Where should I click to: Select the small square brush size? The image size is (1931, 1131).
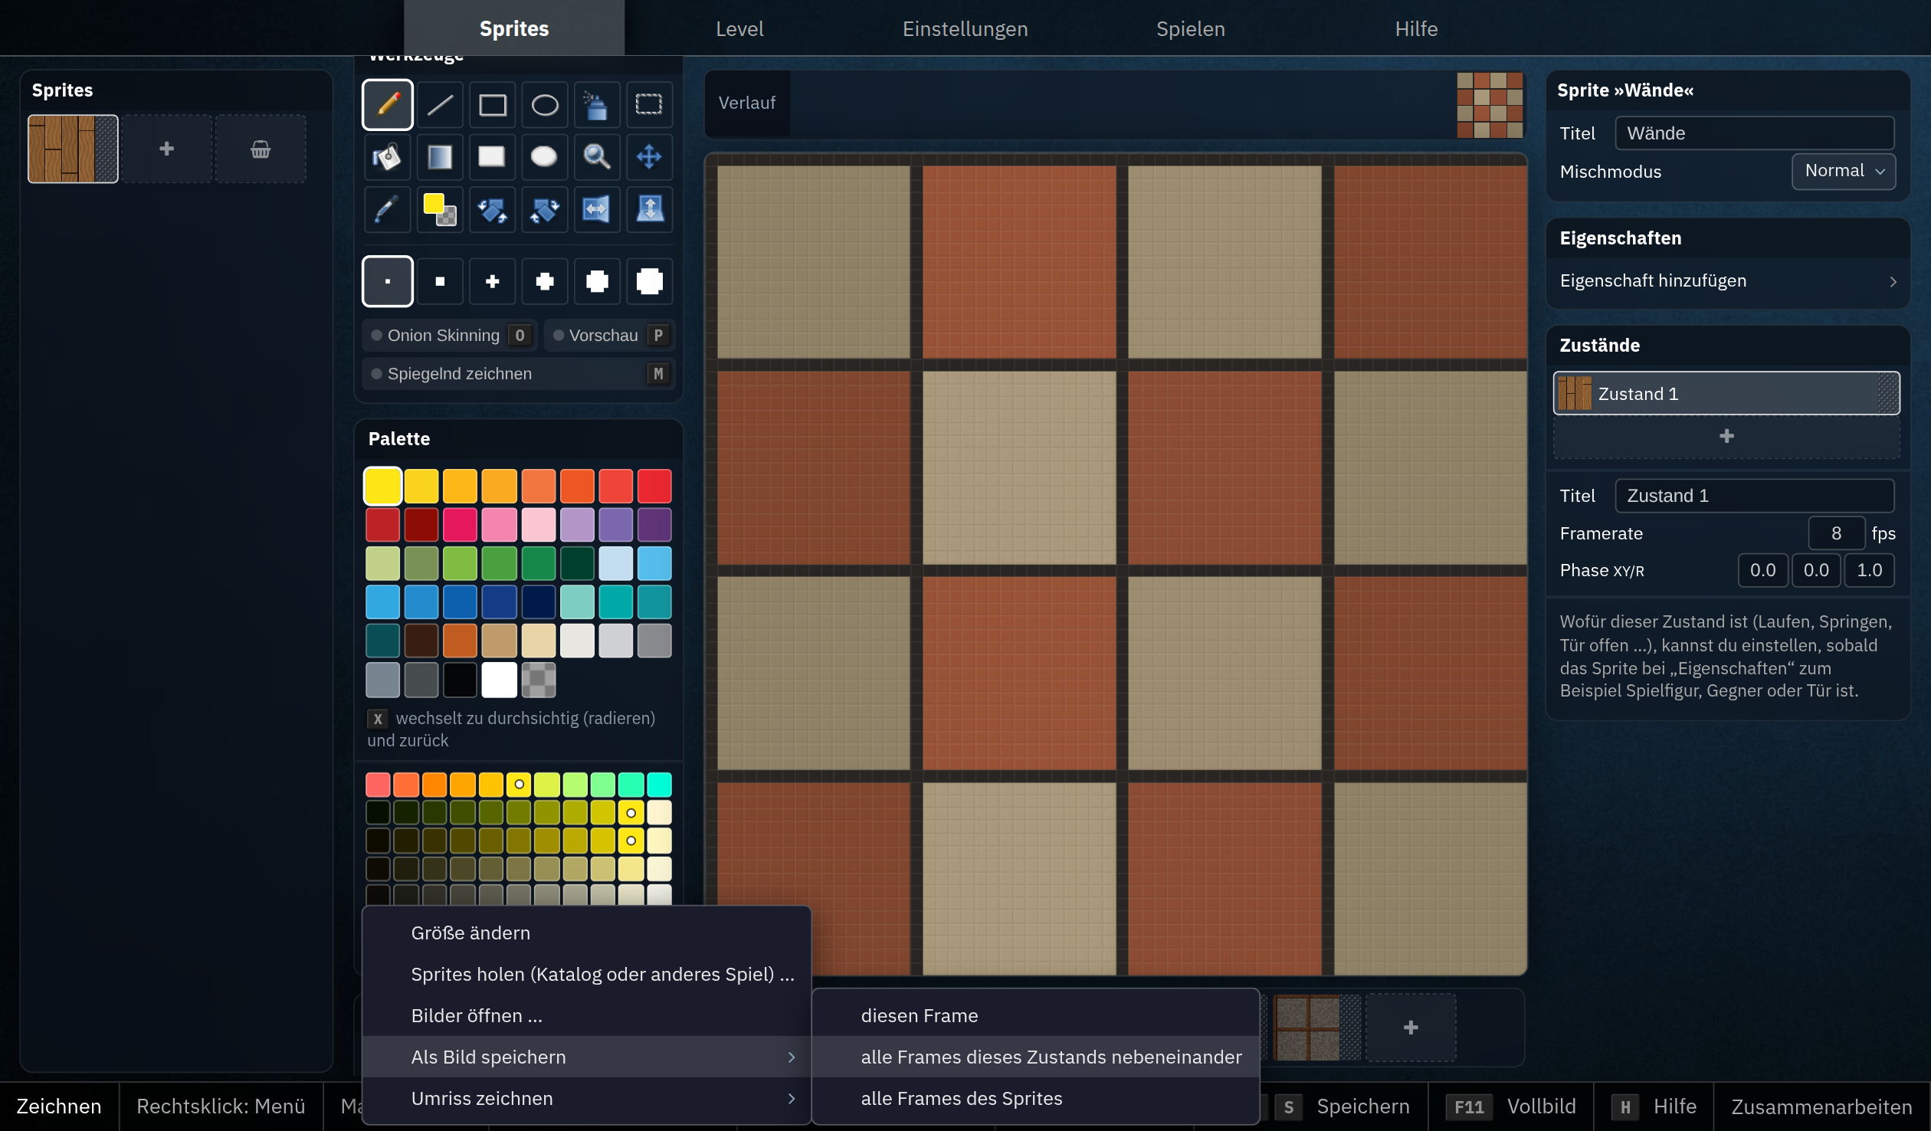[x=440, y=281]
